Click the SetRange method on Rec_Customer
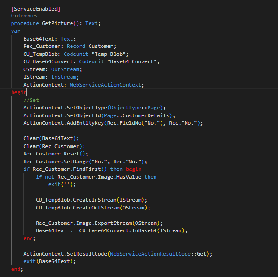Screen dimensions: 278x277 [x=76, y=162]
